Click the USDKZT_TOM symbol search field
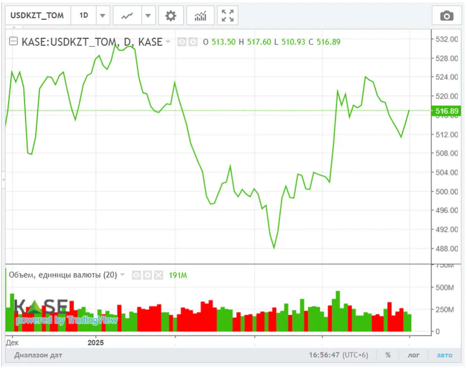This screenshot has width=467, height=368. click(x=37, y=16)
